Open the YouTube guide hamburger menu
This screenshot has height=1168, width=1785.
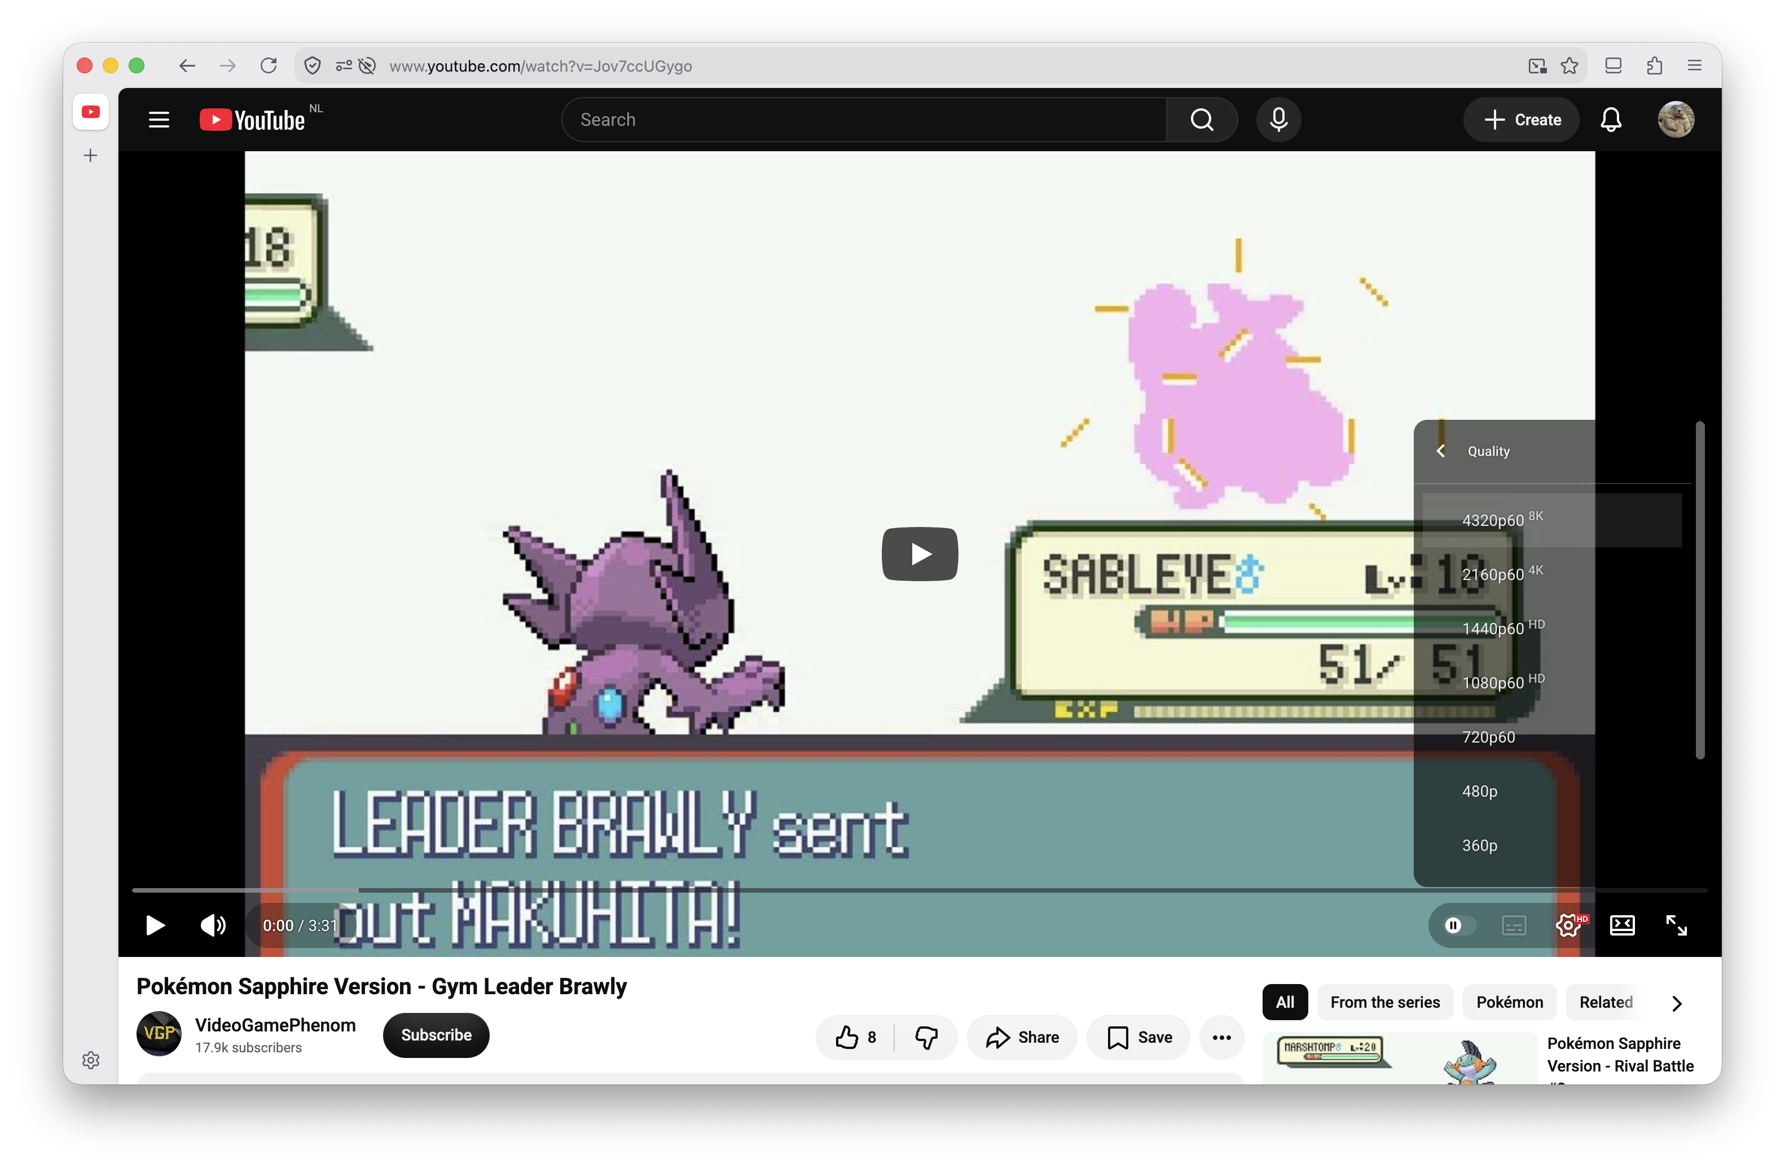coord(159,120)
